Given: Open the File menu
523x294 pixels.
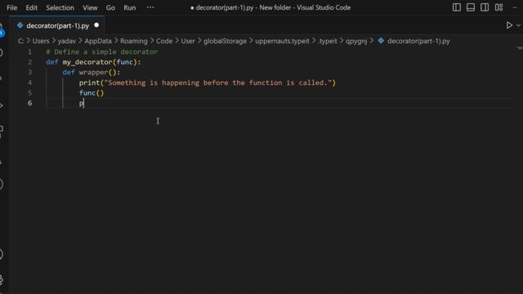Looking at the screenshot, I should tap(11, 7).
